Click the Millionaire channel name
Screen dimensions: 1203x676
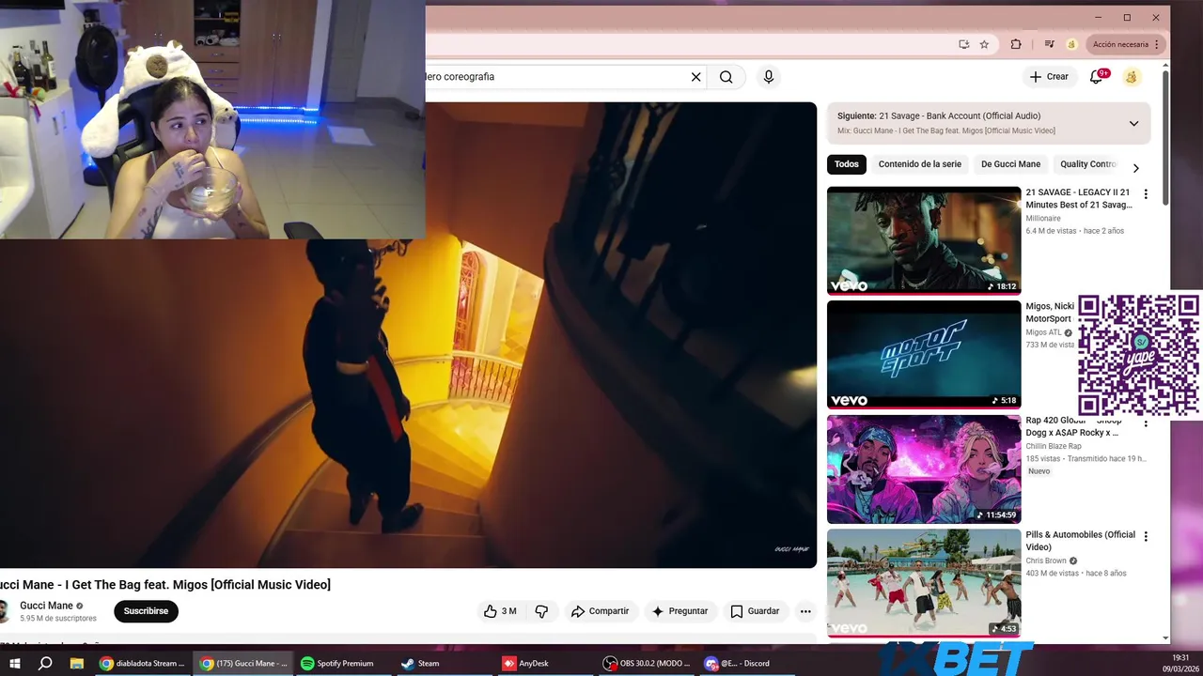pyautogui.click(x=1043, y=219)
